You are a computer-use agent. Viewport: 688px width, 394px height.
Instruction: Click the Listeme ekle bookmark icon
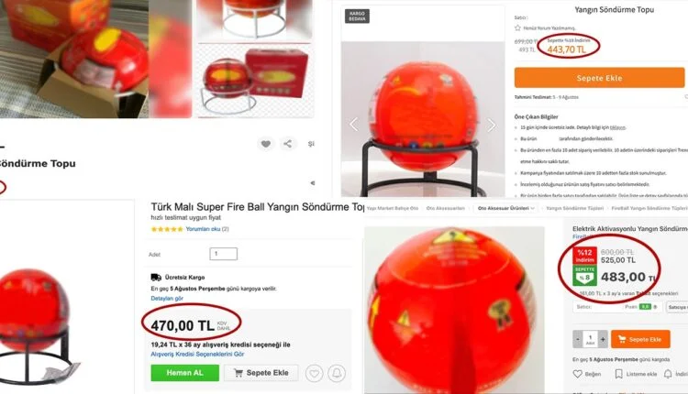click(x=618, y=374)
